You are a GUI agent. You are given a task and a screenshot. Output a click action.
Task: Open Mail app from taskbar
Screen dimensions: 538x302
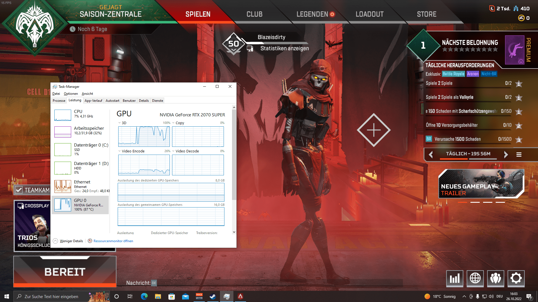(x=185, y=296)
